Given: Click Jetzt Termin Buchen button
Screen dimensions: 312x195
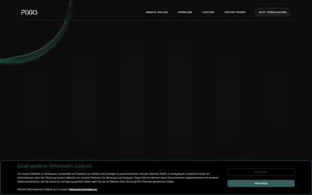Looking at the screenshot, I should 272,12.
